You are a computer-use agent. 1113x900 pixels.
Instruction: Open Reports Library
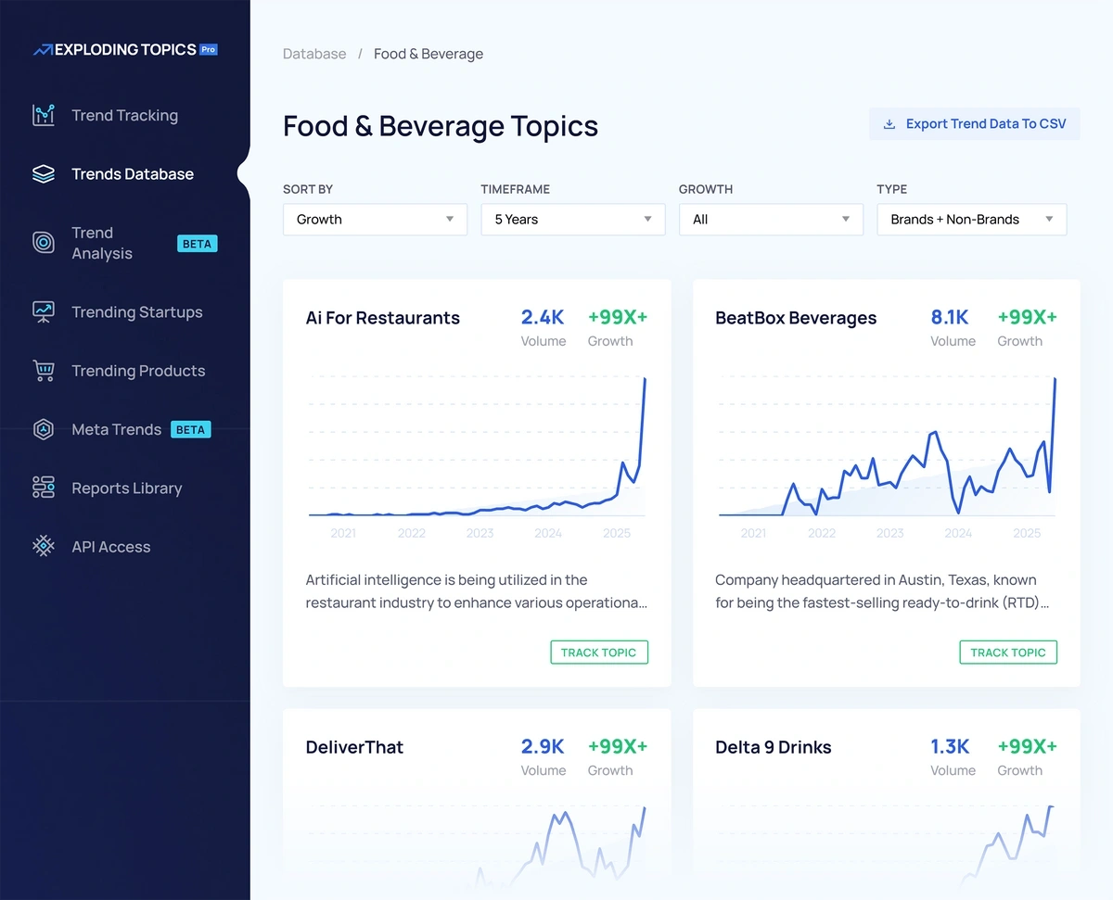pos(126,488)
